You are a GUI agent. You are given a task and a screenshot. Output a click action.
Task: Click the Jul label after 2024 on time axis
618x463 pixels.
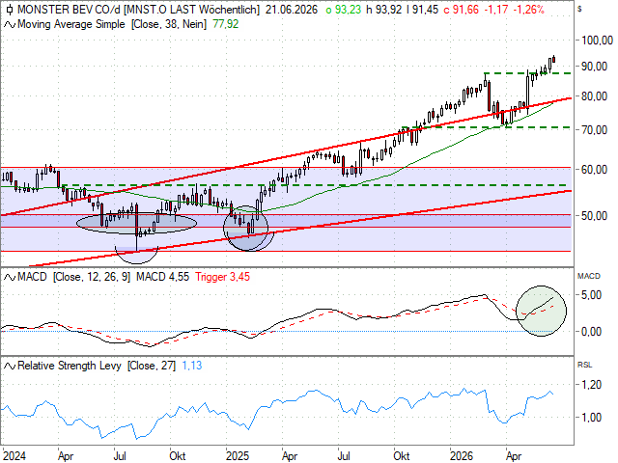coord(120,456)
